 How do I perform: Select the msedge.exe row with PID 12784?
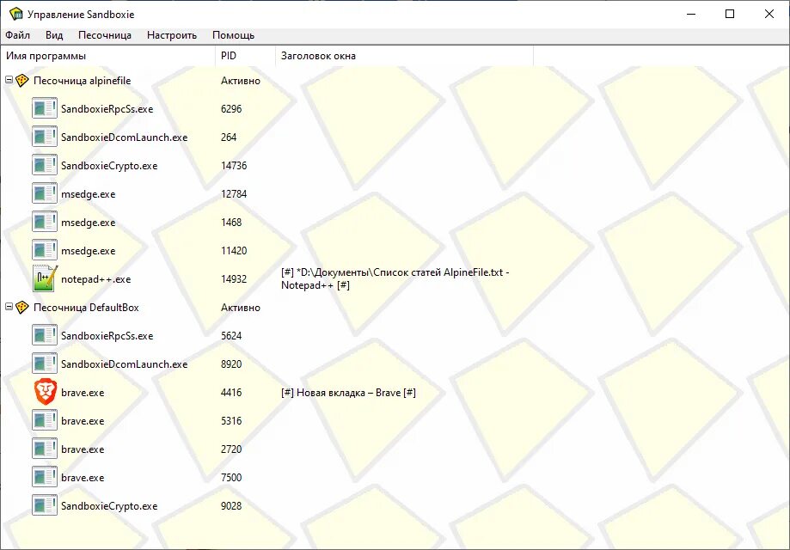(x=89, y=194)
